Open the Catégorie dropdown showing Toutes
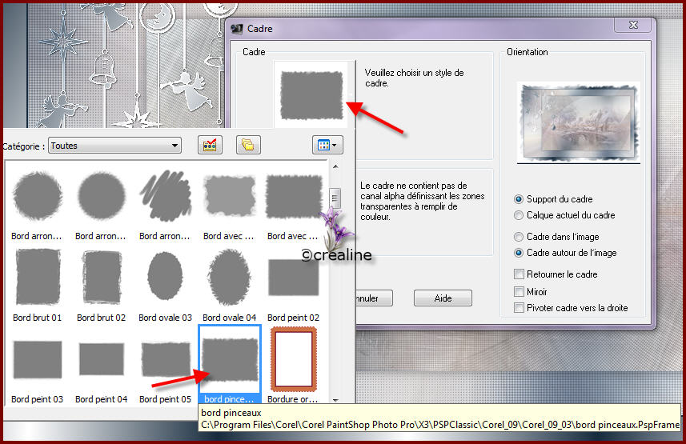The height and width of the screenshot is (444, 686). (x=114, y=146)
